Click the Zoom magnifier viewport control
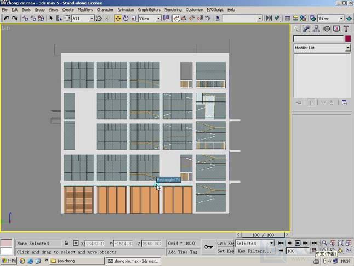The height and width of the screenshot is (266, 354). (324, 243)
